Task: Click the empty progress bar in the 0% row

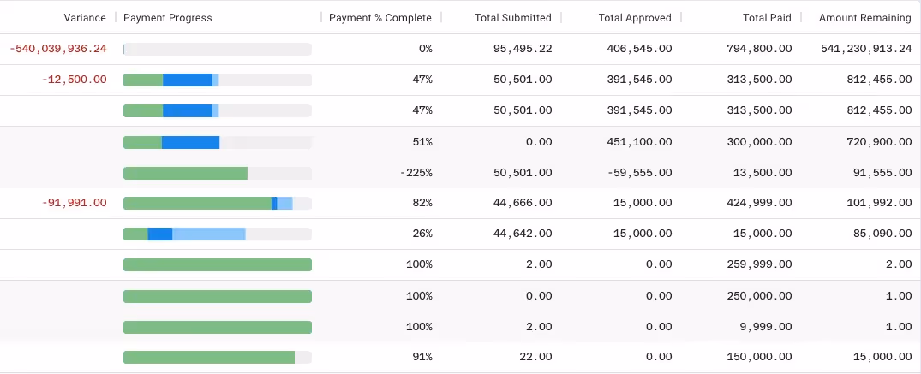Action: click(x=218, y=49)
